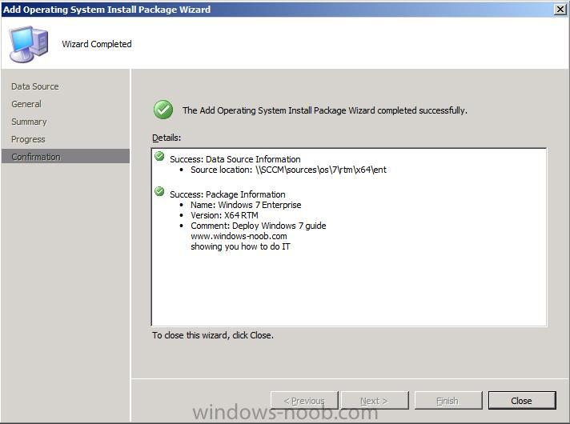The width and height of the screenshot is (570, 424).
Task: Select the Progress step in sidebar
Action: coord(28,139)
